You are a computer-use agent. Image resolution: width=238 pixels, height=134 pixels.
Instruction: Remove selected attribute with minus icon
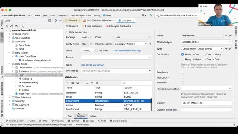(x=82, y=83)
